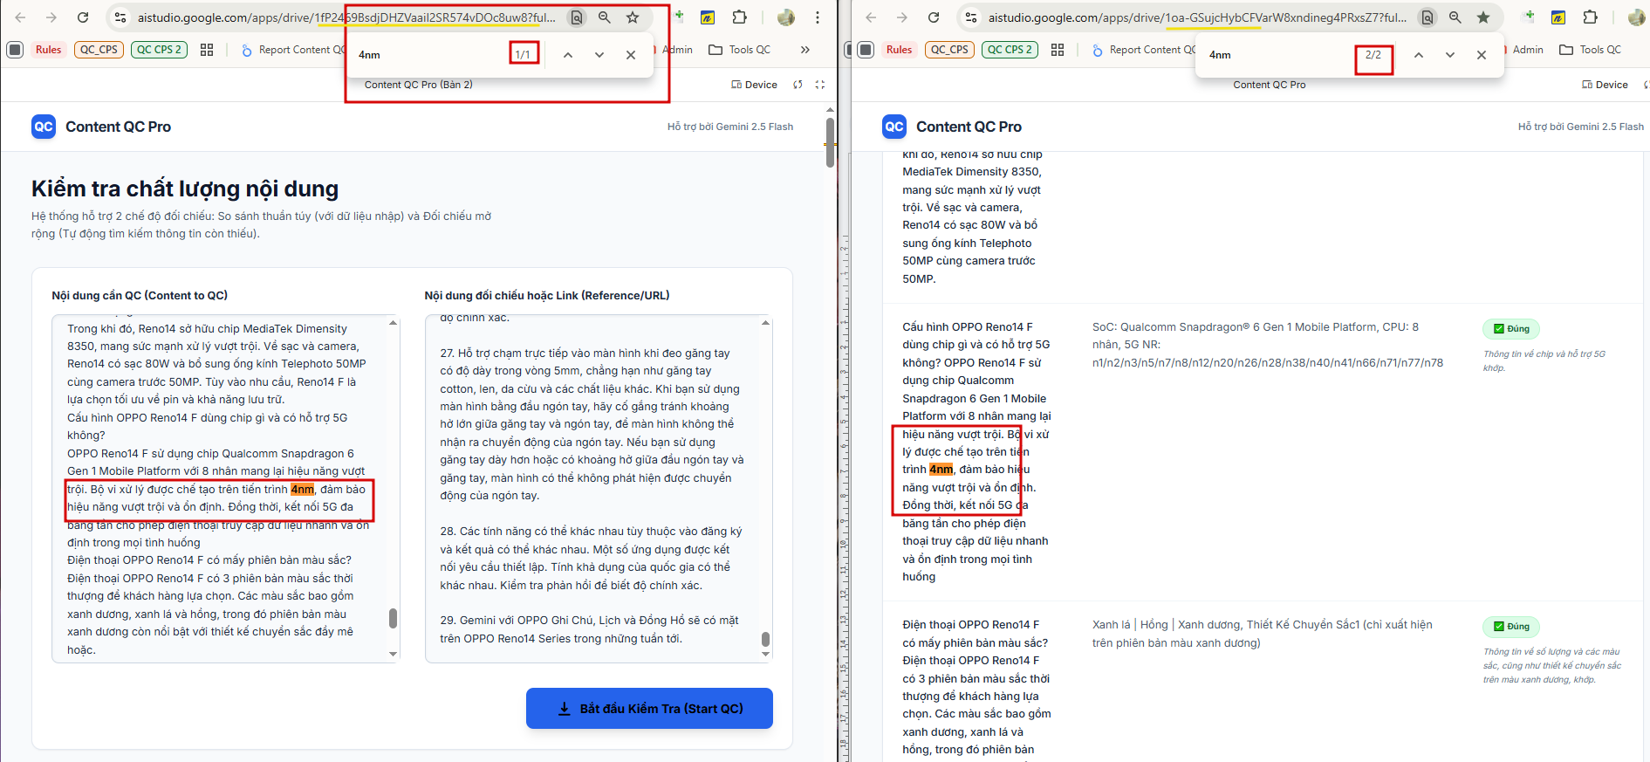Bookmark the left window page with star icon
This screenshot has width=1650, height=762.
[x=633, y=17]
